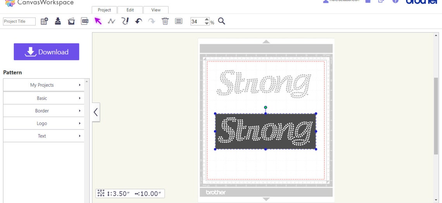Screen dimensions: 442x203
Task: Select the grey rhinestone Strong text on top
Action: [264, 84]
